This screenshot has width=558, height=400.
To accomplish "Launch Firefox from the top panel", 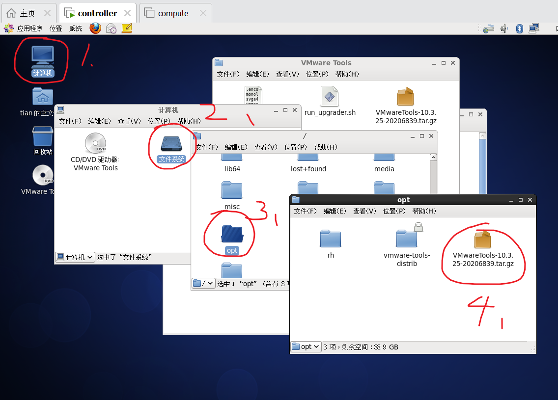I will pos(95,28).
